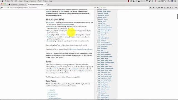Open the Apple menu
Screen dimensions: 178x100
pos(3,1)
